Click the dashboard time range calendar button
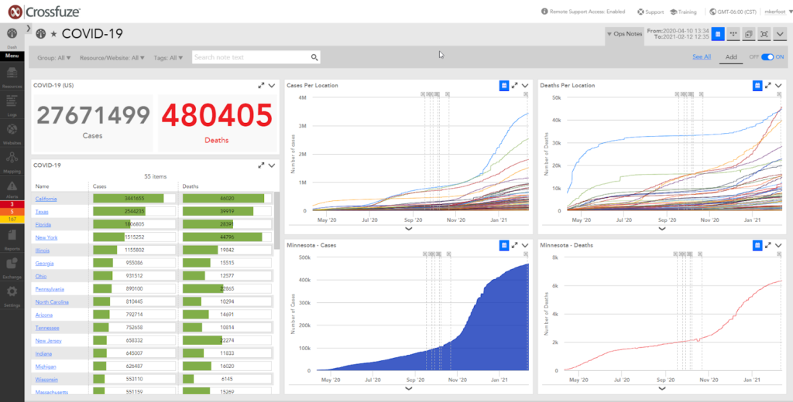The image size is (793, 402). (717, 34)
